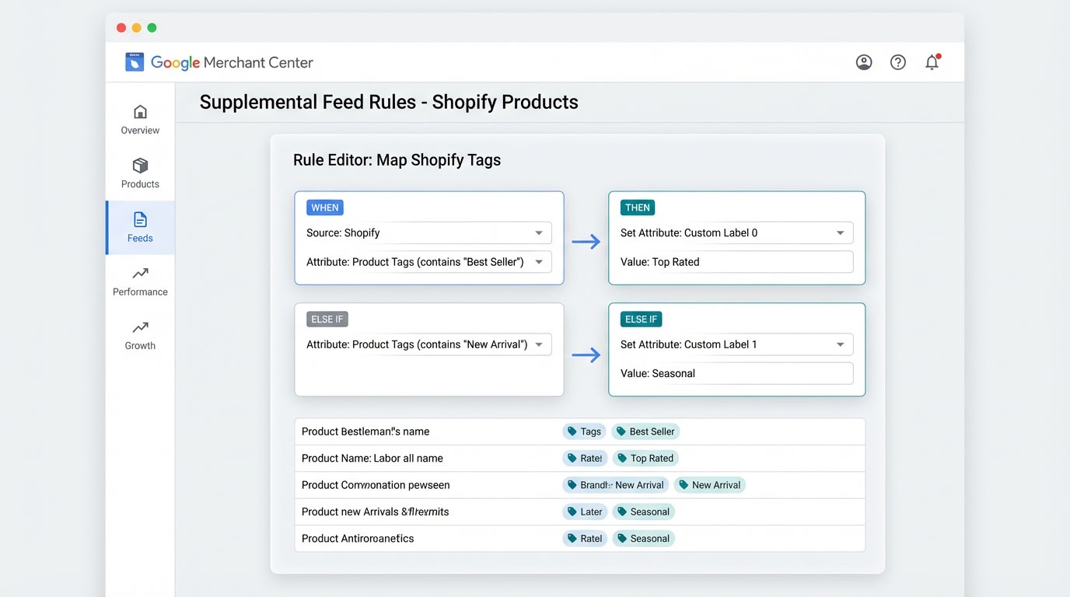Screen dimensions: 1070x597
Task: Click the Value field containing Top Rated
Action: 733,262
